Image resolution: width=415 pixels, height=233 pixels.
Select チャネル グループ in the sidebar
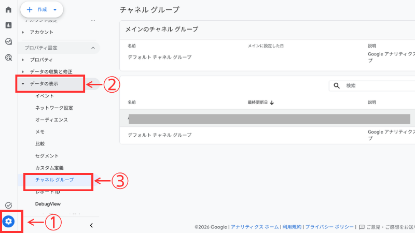[54, 180]
